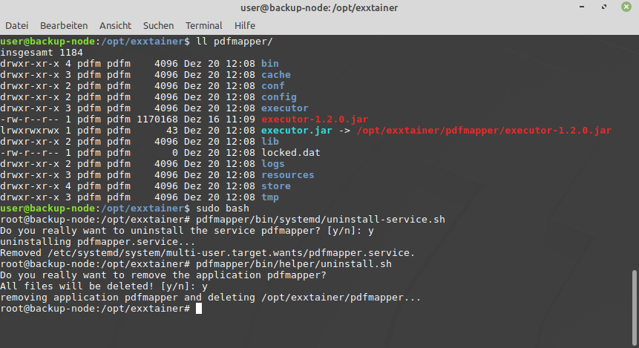Open the Hilfe menu
The image size is (639, 348).
coord(245,25)
